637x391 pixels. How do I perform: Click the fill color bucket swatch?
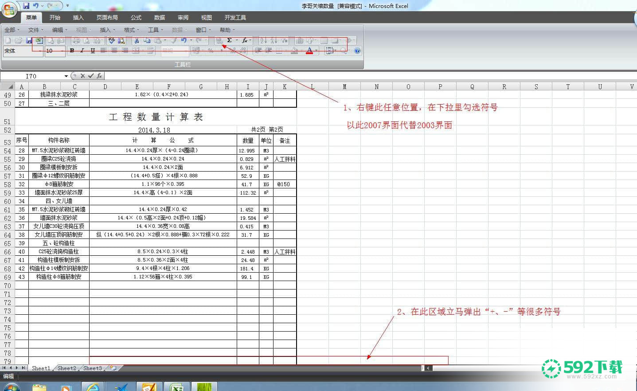coord(294,51)
